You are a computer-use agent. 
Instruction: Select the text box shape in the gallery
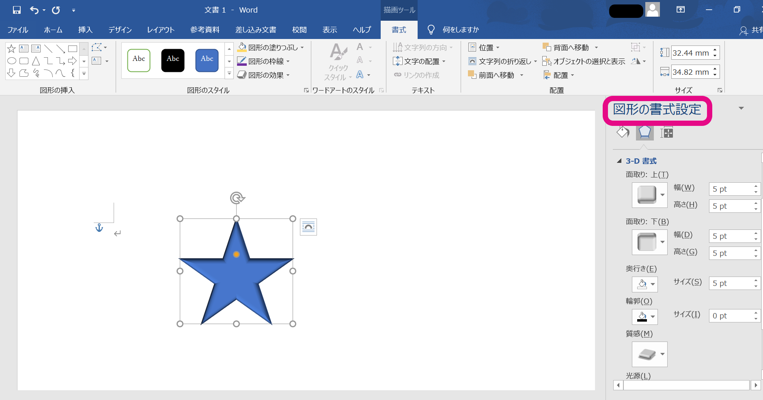(24, 49)
